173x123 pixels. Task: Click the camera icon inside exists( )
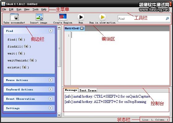point(24,67)
